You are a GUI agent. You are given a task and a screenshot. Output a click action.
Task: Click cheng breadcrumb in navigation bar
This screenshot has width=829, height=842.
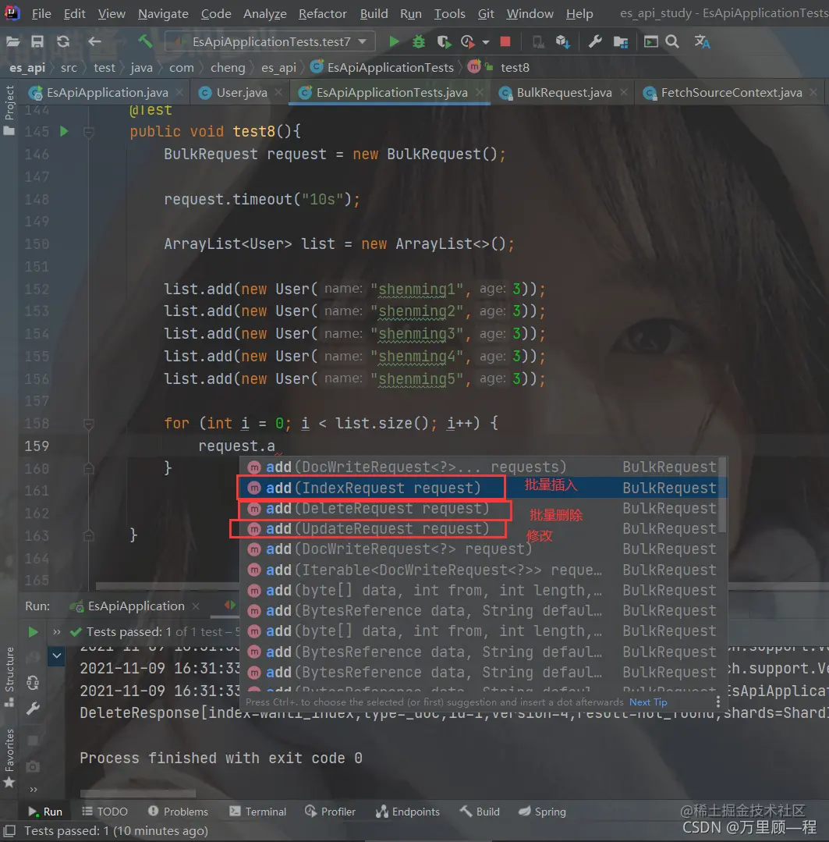(x=228, y=68)
